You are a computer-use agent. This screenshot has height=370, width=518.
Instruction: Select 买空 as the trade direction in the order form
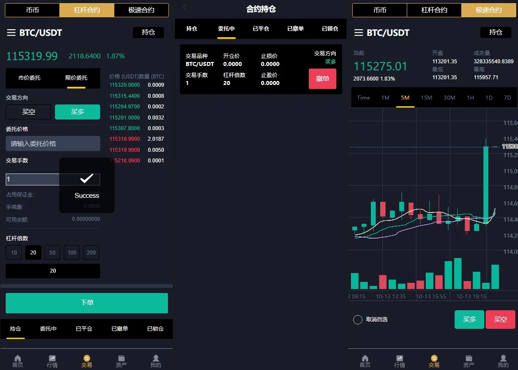pyautogui.click(x=28, y=112)
